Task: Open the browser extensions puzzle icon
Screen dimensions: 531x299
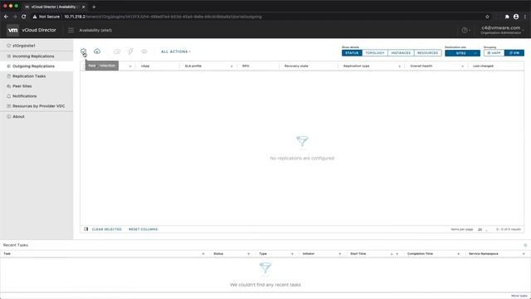Action: tap(507, 17)
